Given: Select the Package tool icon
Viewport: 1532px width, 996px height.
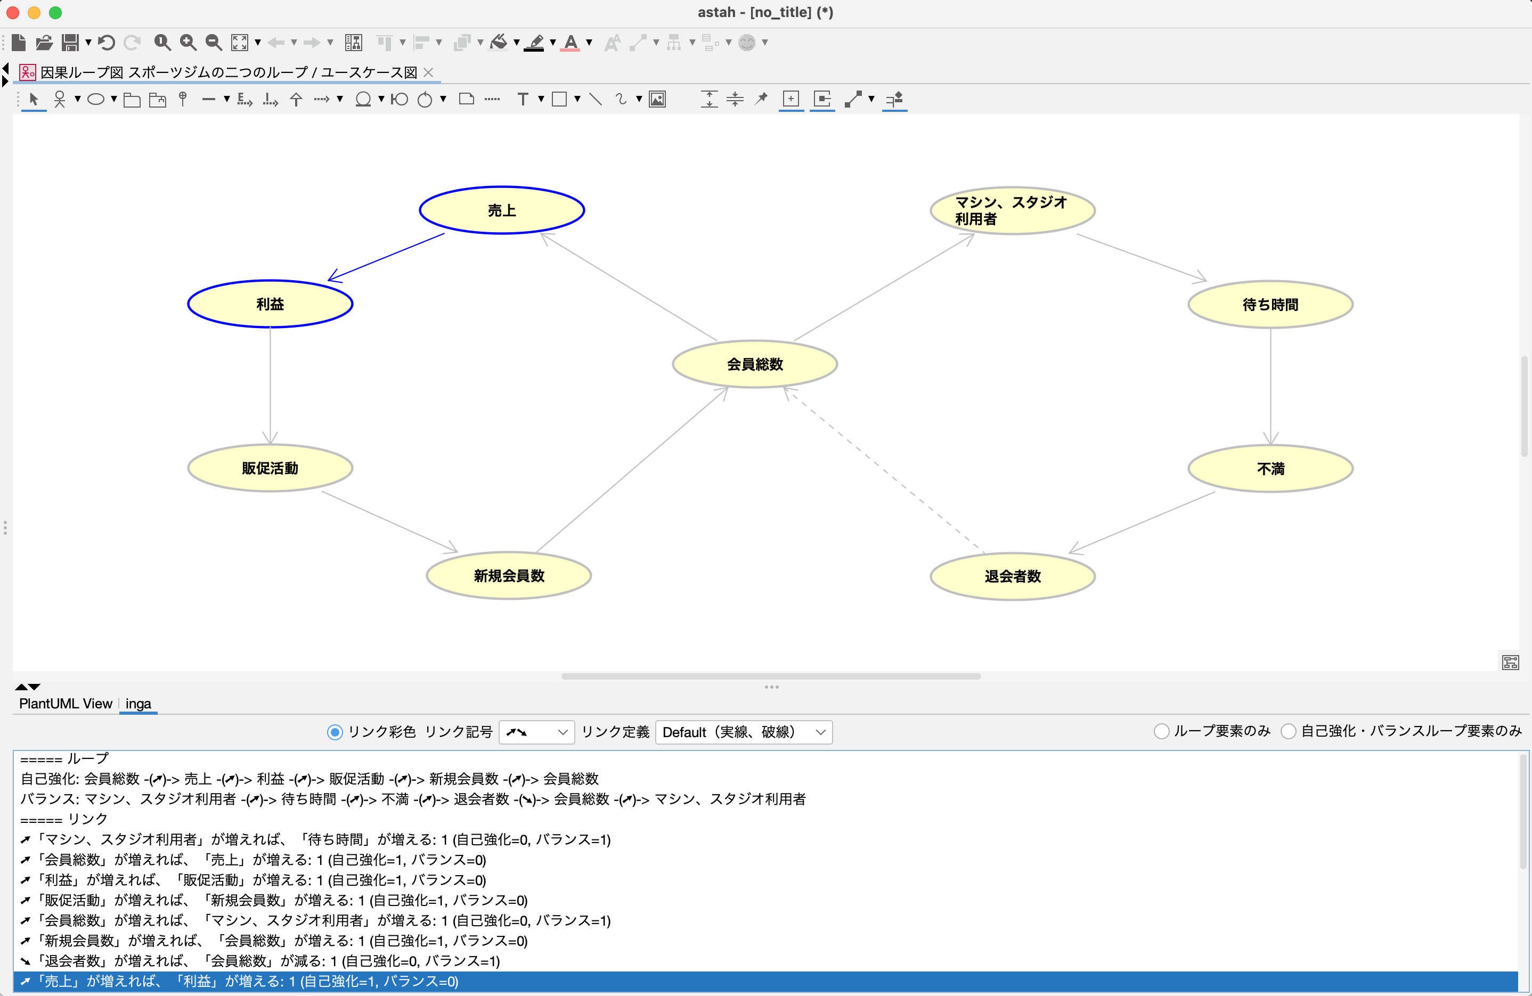Looking at the screenshot, I should [132, 100].
